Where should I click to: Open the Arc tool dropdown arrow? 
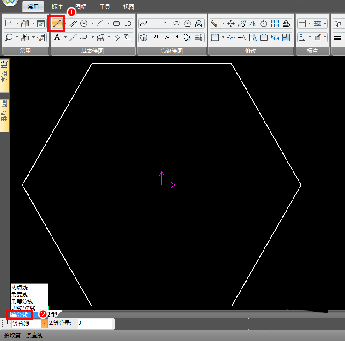[x=109, y=24]
